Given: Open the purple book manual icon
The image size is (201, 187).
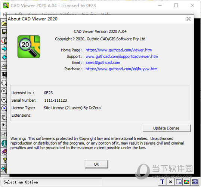Looking at the screenshot, I should [x=4, y=152].
